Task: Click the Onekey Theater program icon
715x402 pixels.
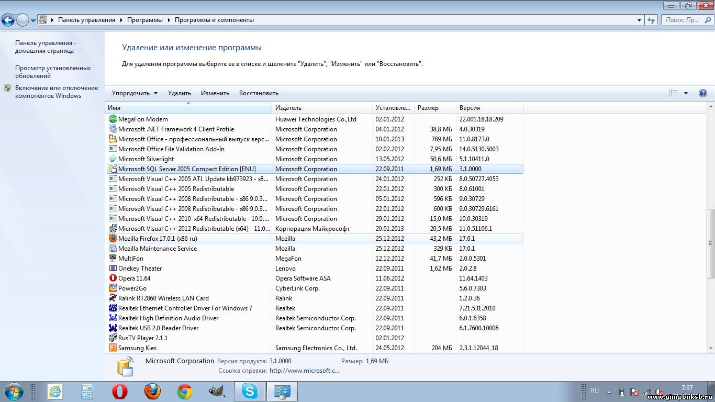Action: click(113, 269)
